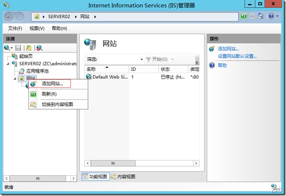
Task: Click the refresh page icon beside address bar
Action: (244, 16)
